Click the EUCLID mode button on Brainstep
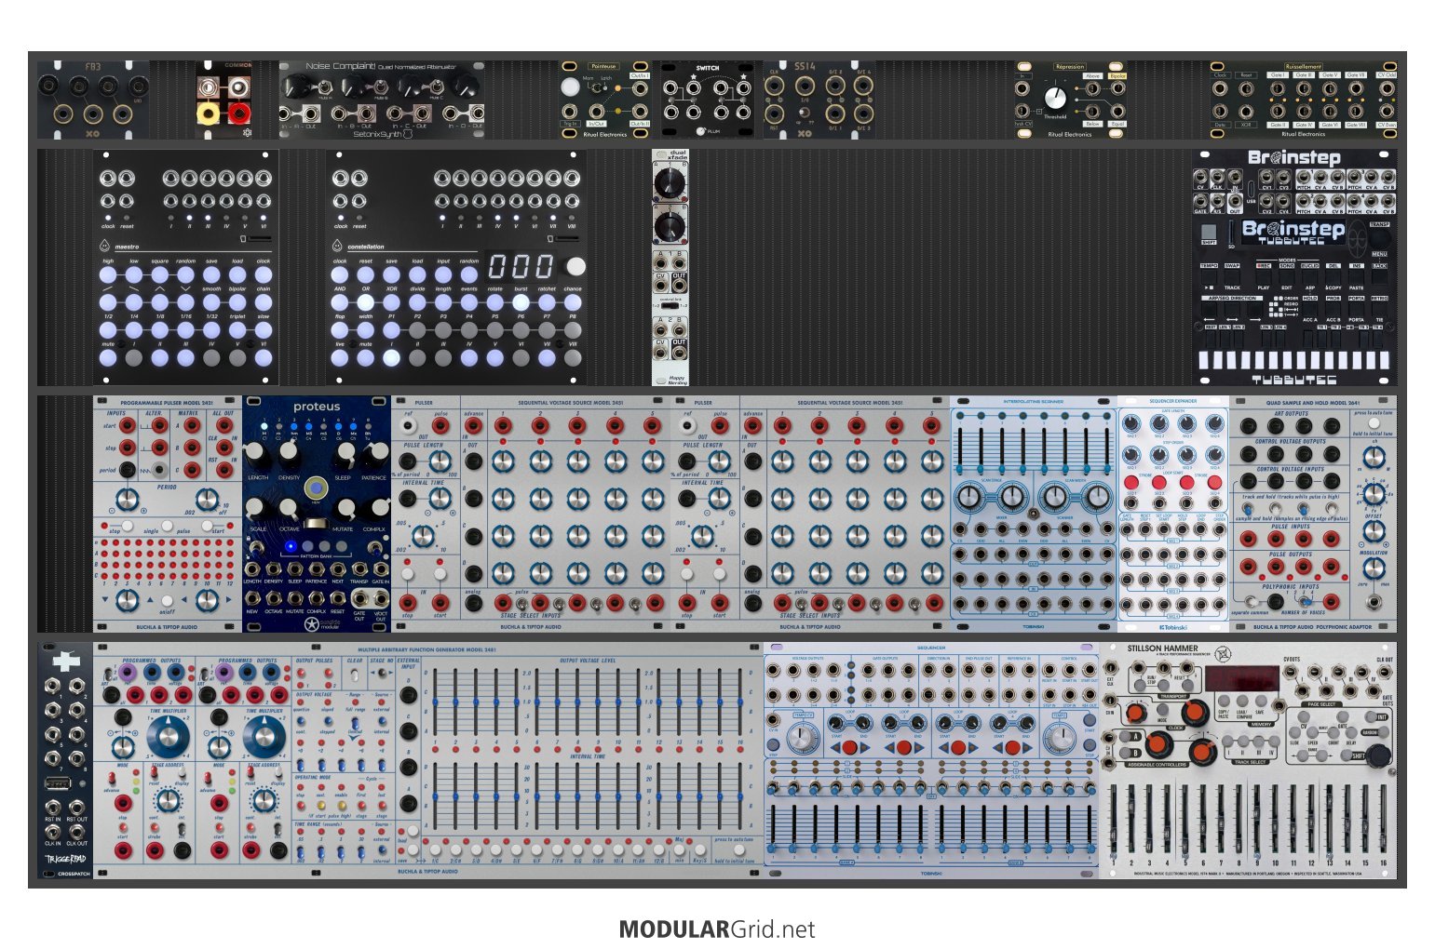The width and height of the screenshot is (1435, 949). point(1310,276)
